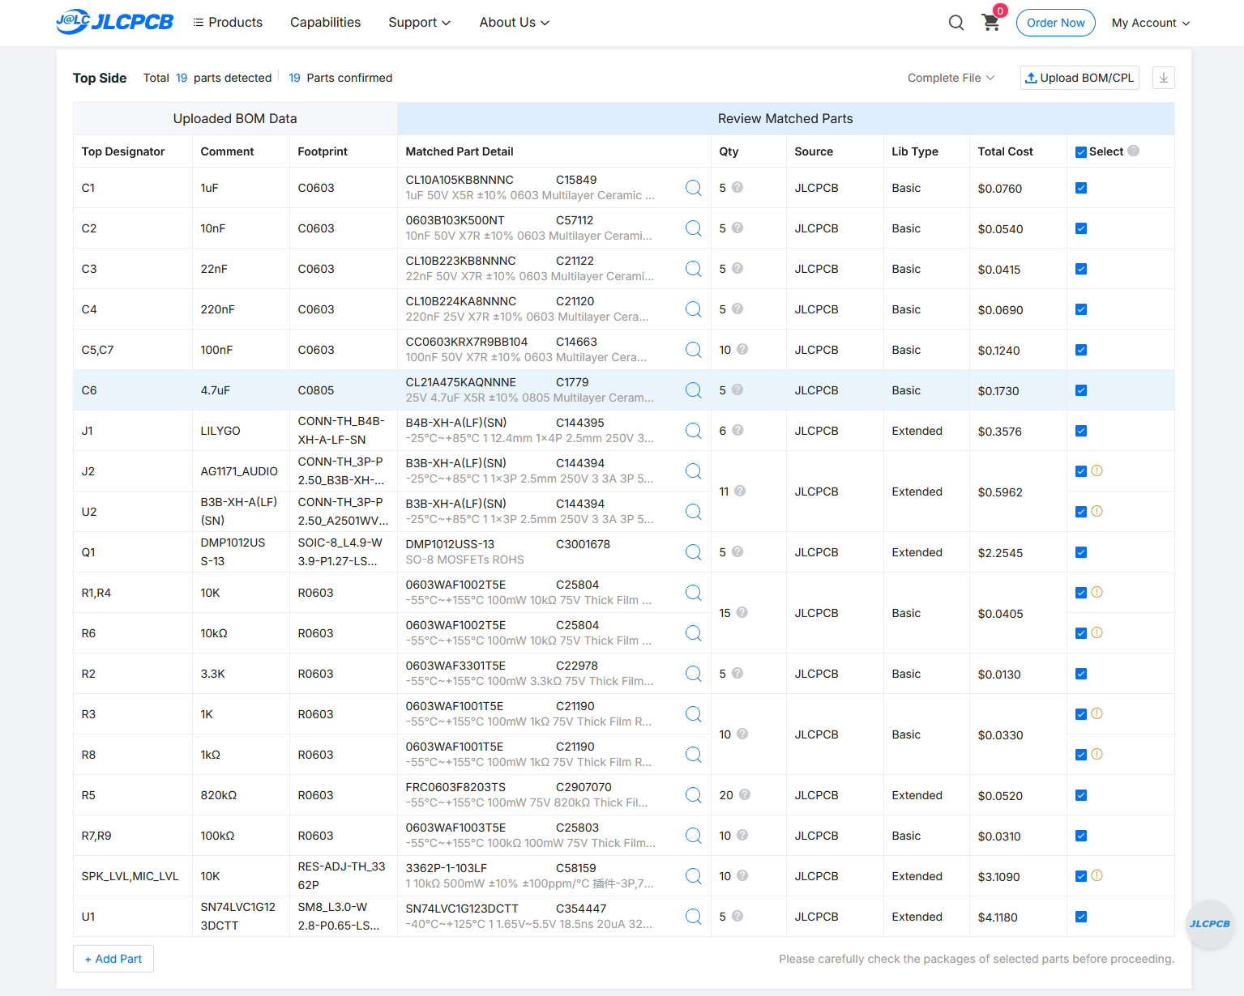Expand the Support menu
Viewport: 1244px width, 996px height.
click(x=419, y=23)
